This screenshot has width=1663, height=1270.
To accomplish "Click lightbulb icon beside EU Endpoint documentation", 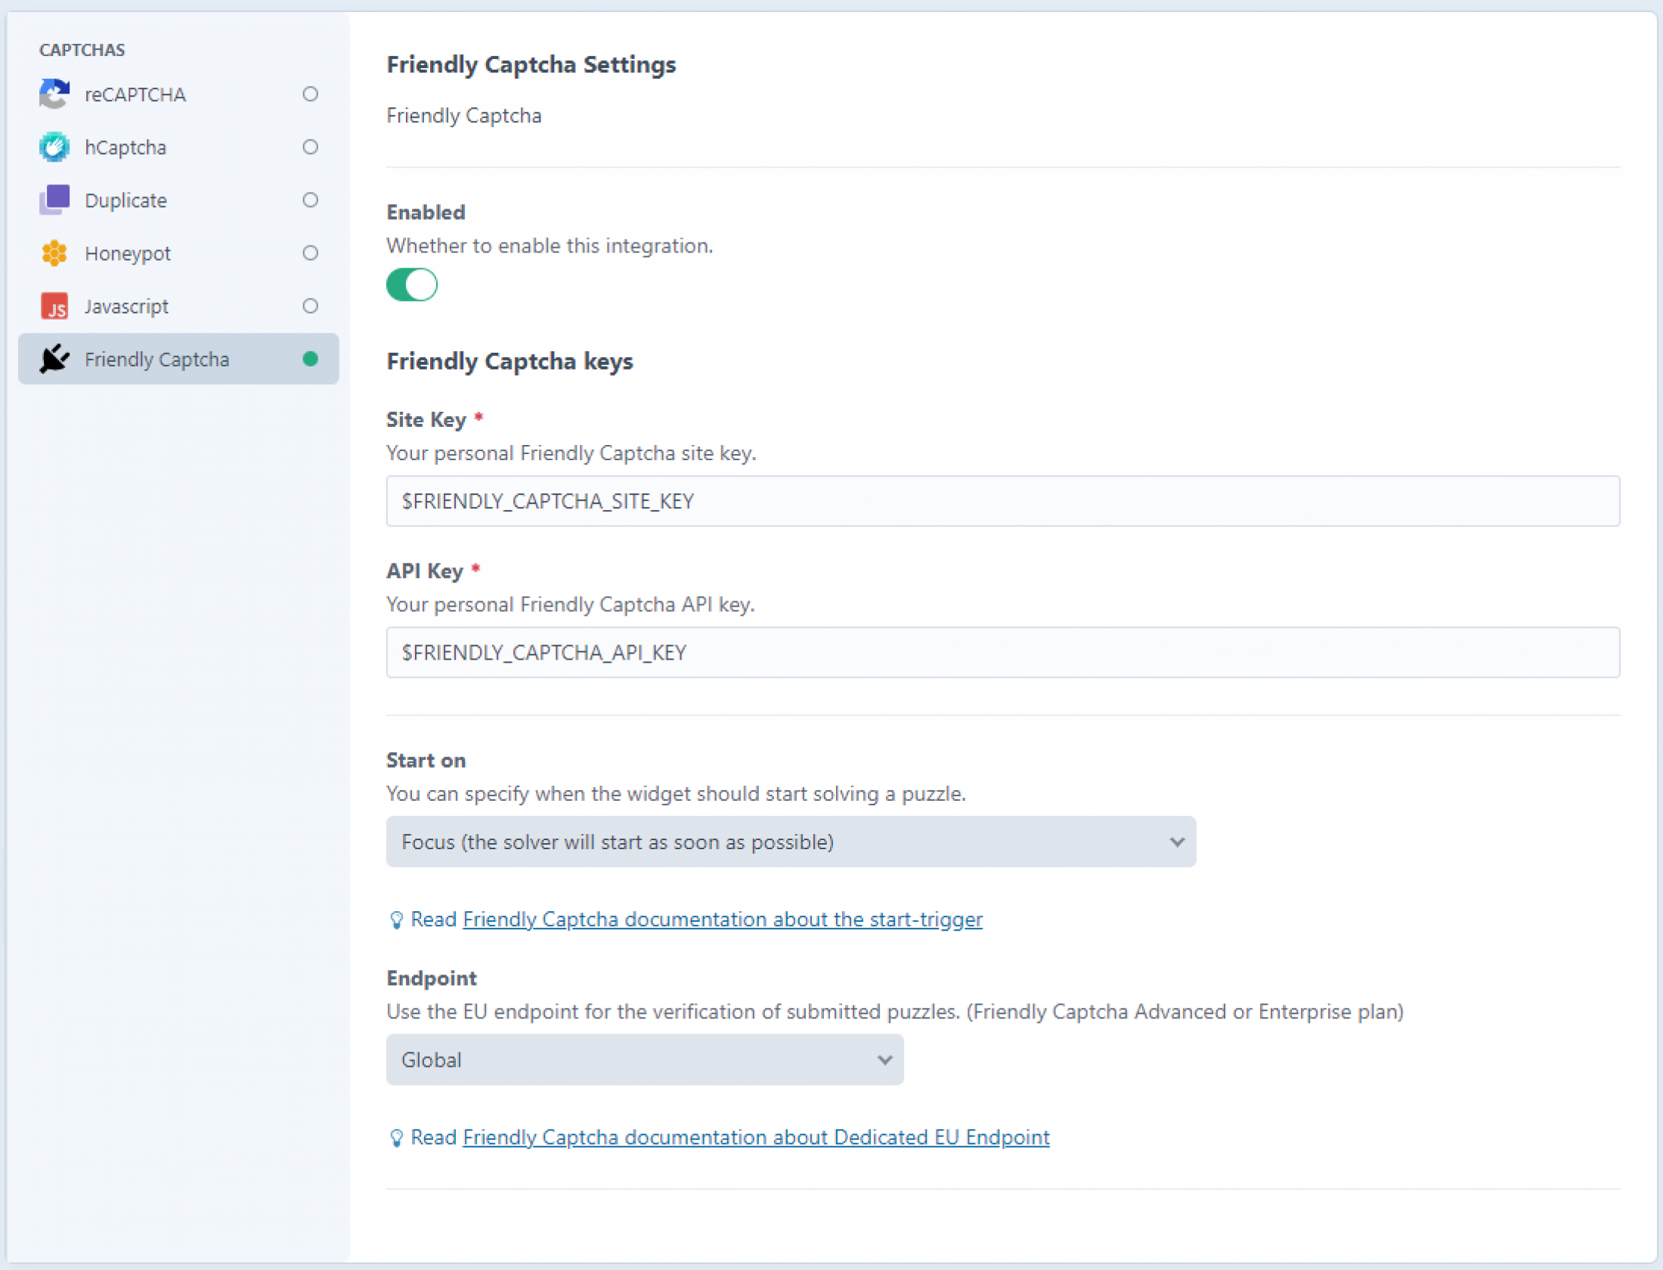I will tap(396, 1138).
